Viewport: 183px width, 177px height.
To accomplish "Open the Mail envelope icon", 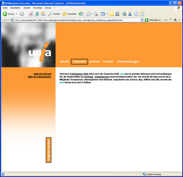I will 88,14.
